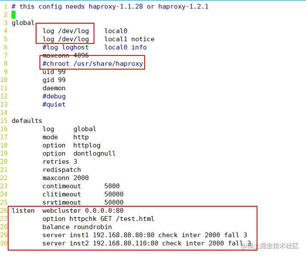Click 'clitimeout' on line 24

(x=62, y=194)
